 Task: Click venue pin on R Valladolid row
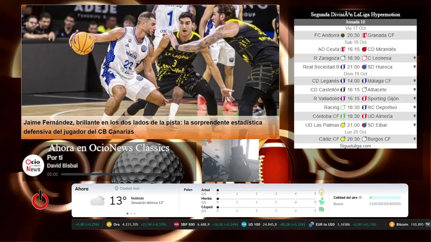tap(415, 98)
